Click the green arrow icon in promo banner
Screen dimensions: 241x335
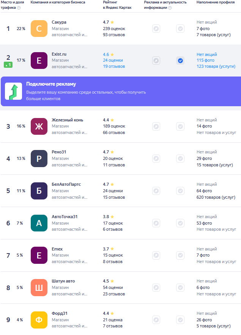tap(13, 91)
